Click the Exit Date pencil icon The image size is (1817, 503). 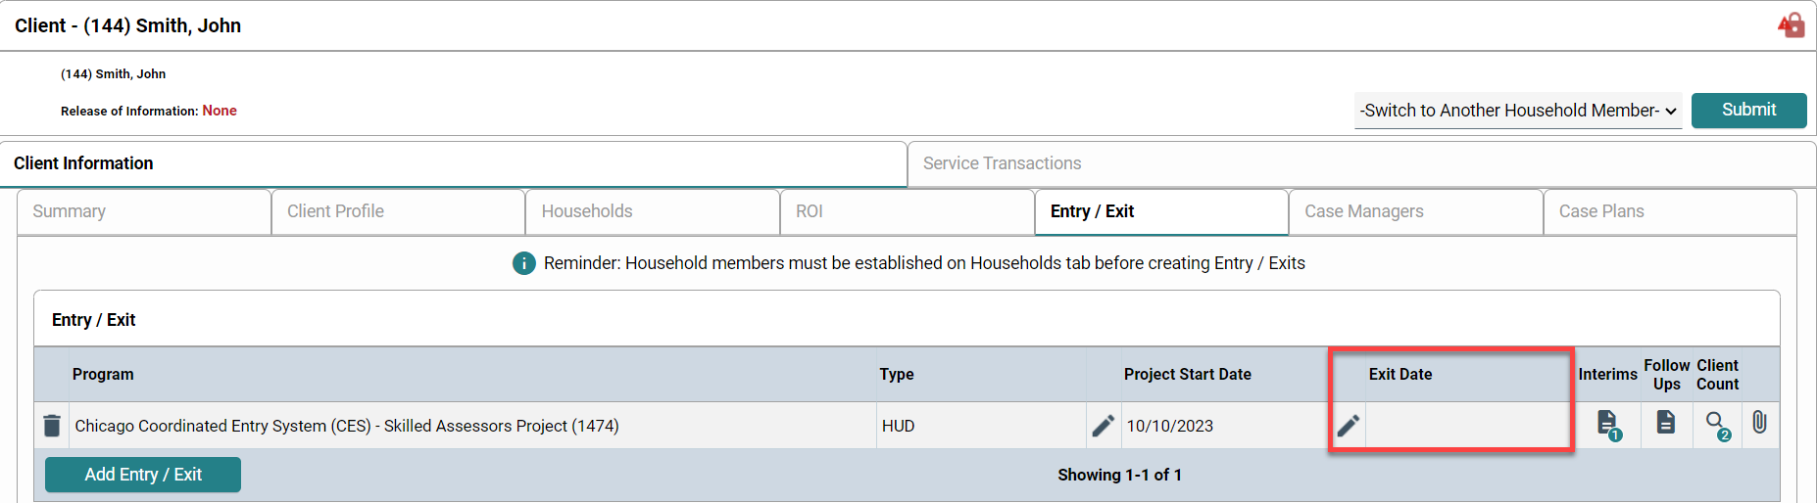pos(1349,426)
